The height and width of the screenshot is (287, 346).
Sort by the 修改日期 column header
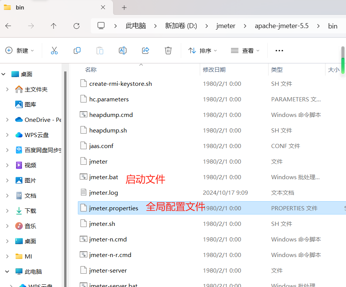tap(214, 70)
